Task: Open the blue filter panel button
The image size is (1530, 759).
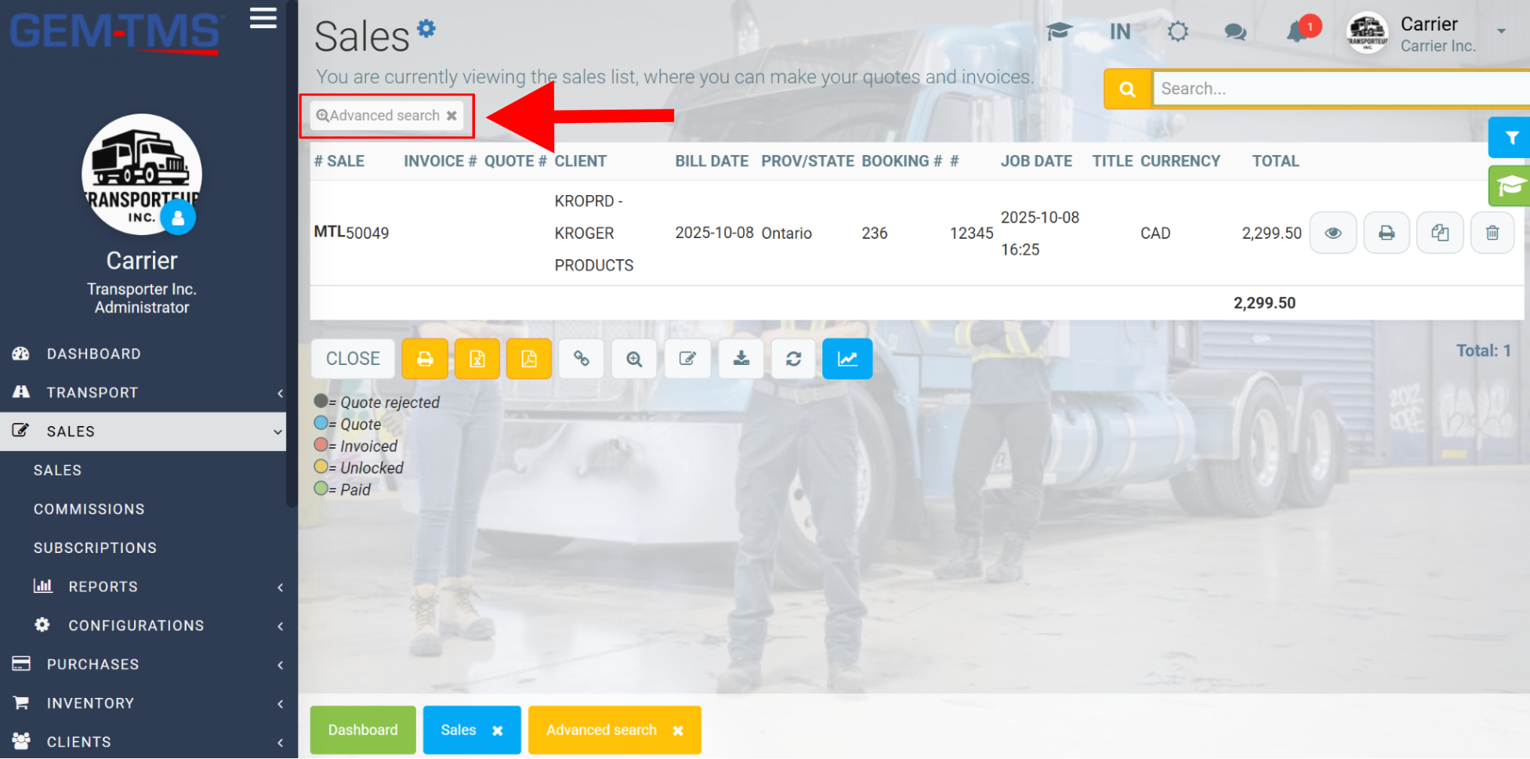Action: pyautogui.click(x=1510, y=138)
